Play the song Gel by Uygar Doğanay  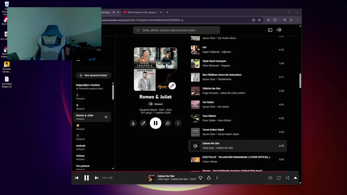[x=237, y=50]
